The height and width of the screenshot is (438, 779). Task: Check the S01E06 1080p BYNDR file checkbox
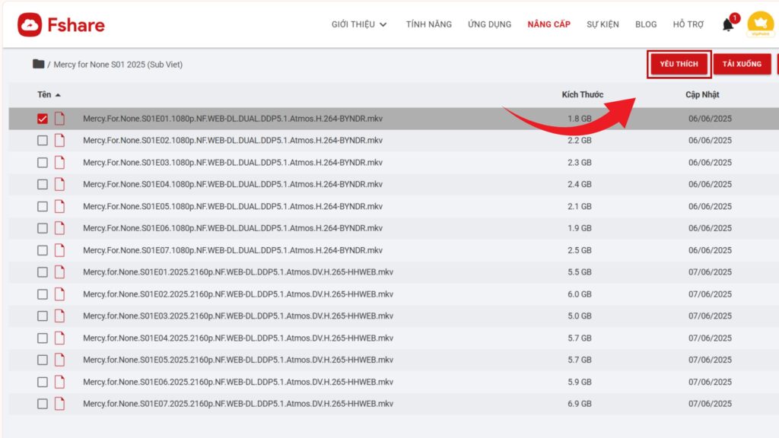[x=43, y=228]
